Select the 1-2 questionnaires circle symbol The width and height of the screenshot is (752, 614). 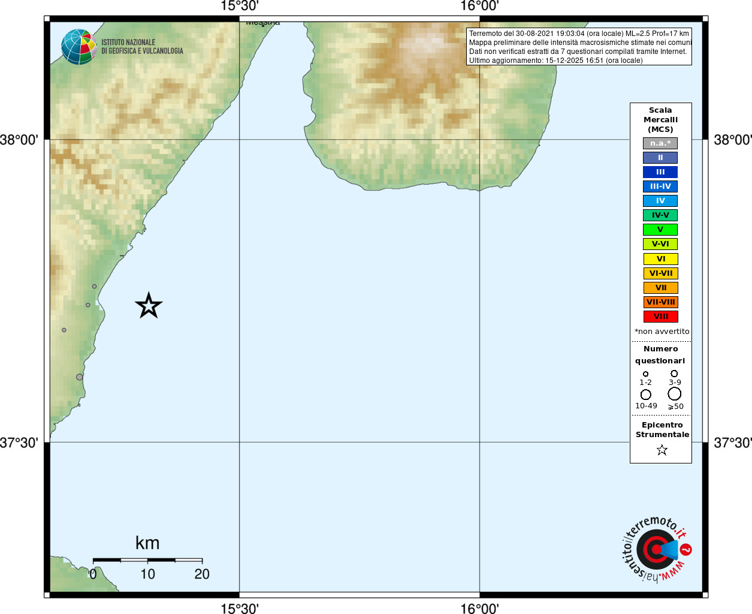[645, 374]
